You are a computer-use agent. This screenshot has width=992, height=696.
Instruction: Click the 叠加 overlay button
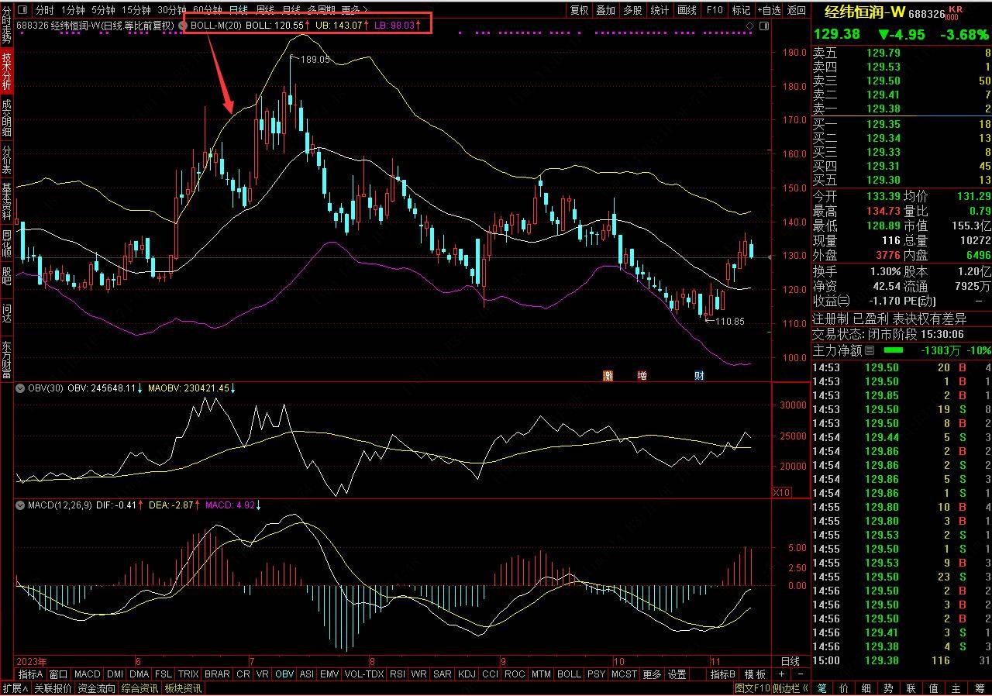click(606, 10)
